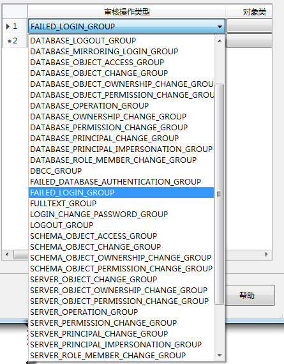Choose DATABASE_PERMISSION_CHANGE_GROUP entry
This screenshot has width=284, height=364.
[x=121, y=128]
